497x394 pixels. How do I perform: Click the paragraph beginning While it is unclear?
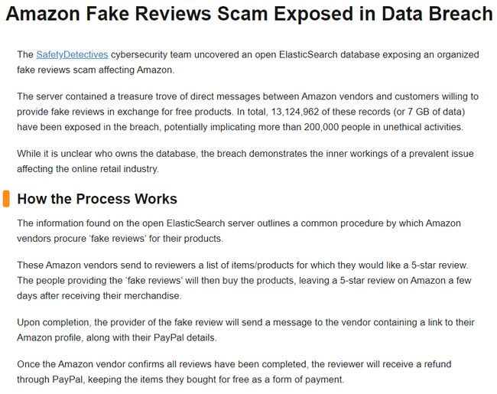pyautogui.click(x=245, y=161)
